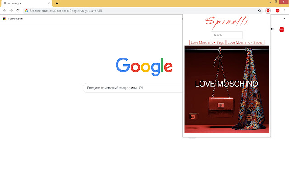The width and height of the screenshot is (289, 180).
Task: Open the Apps shortcut in bookmarks bar
Action: pos(13,19)
